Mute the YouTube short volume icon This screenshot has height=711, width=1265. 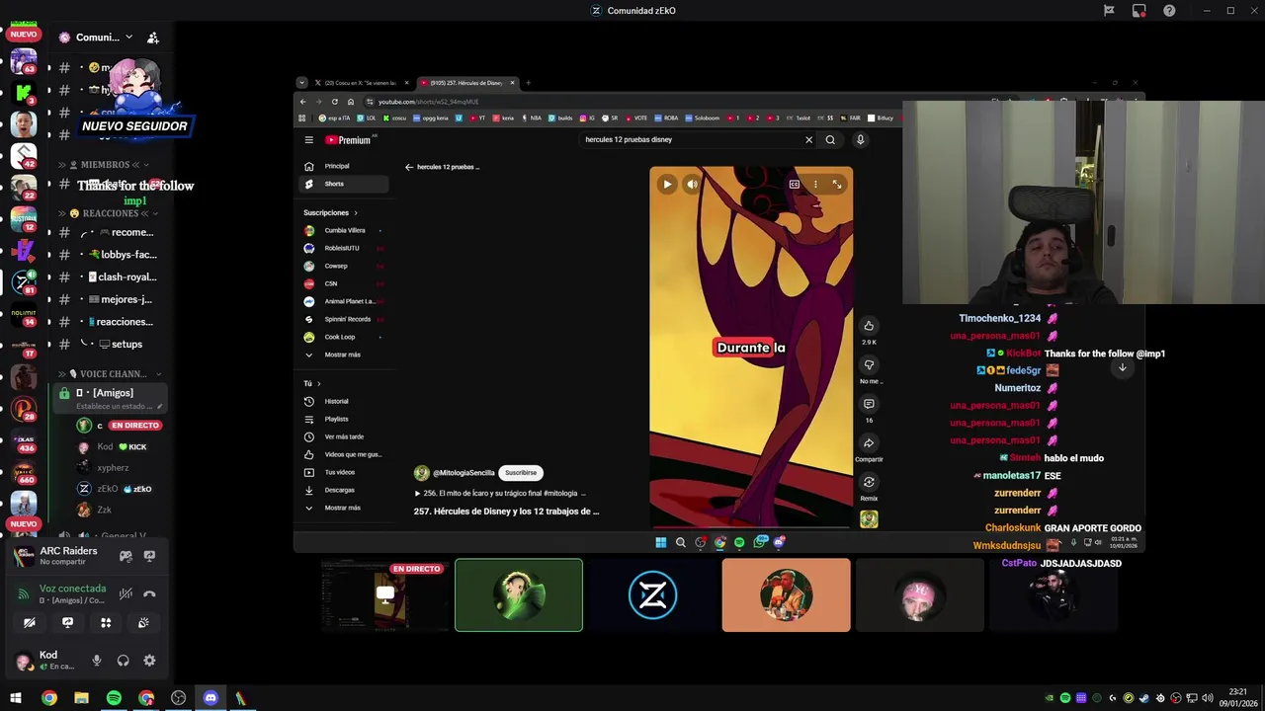(692, 184)
